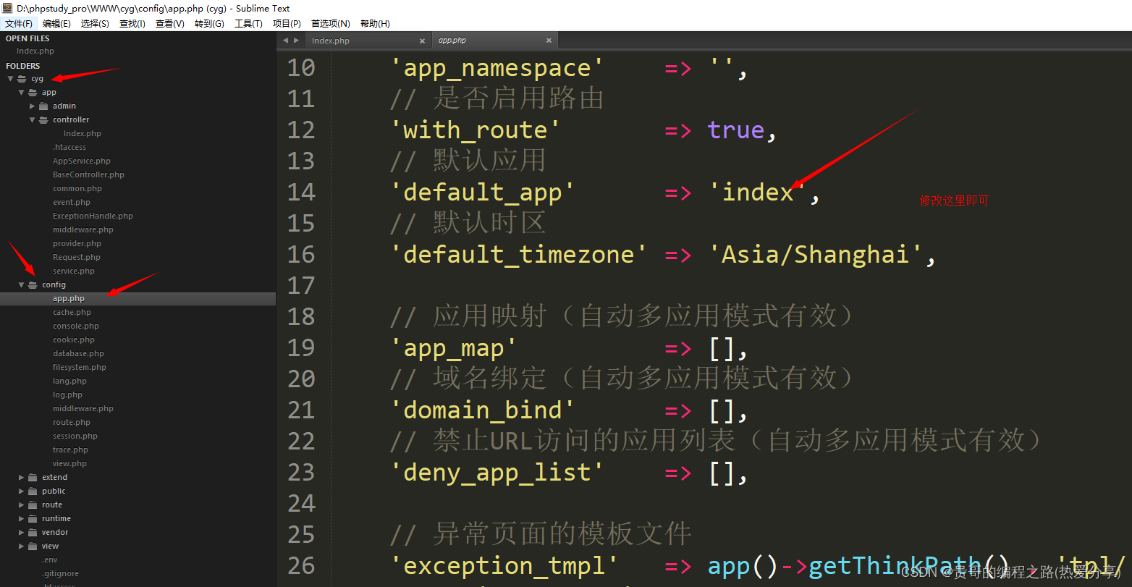Screen dimensions: 1132x587
Task: Open log.php in the config folder
Action: tap(67, 395)
